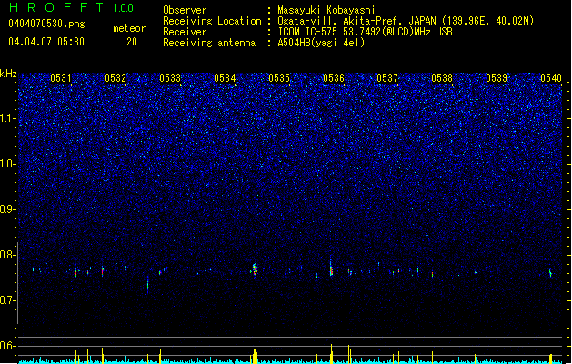Viewport: 572px width, 364px height.
Task: Click the Observer field label
Action: 185,10
